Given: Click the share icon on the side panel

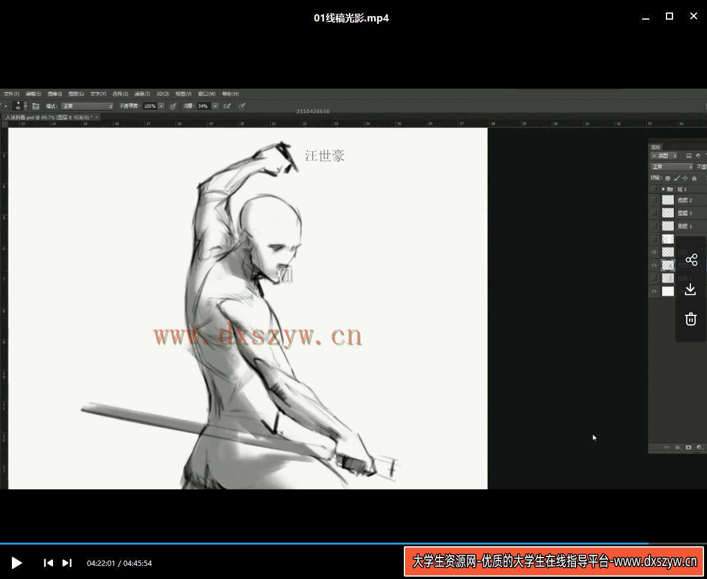Looking at the screenshot, I should tap(692, 260).
